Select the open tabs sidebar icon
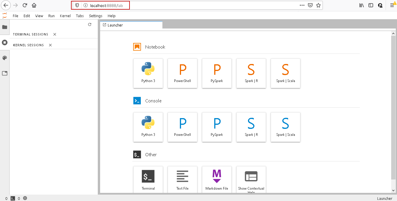 click(x=5, y=73)
